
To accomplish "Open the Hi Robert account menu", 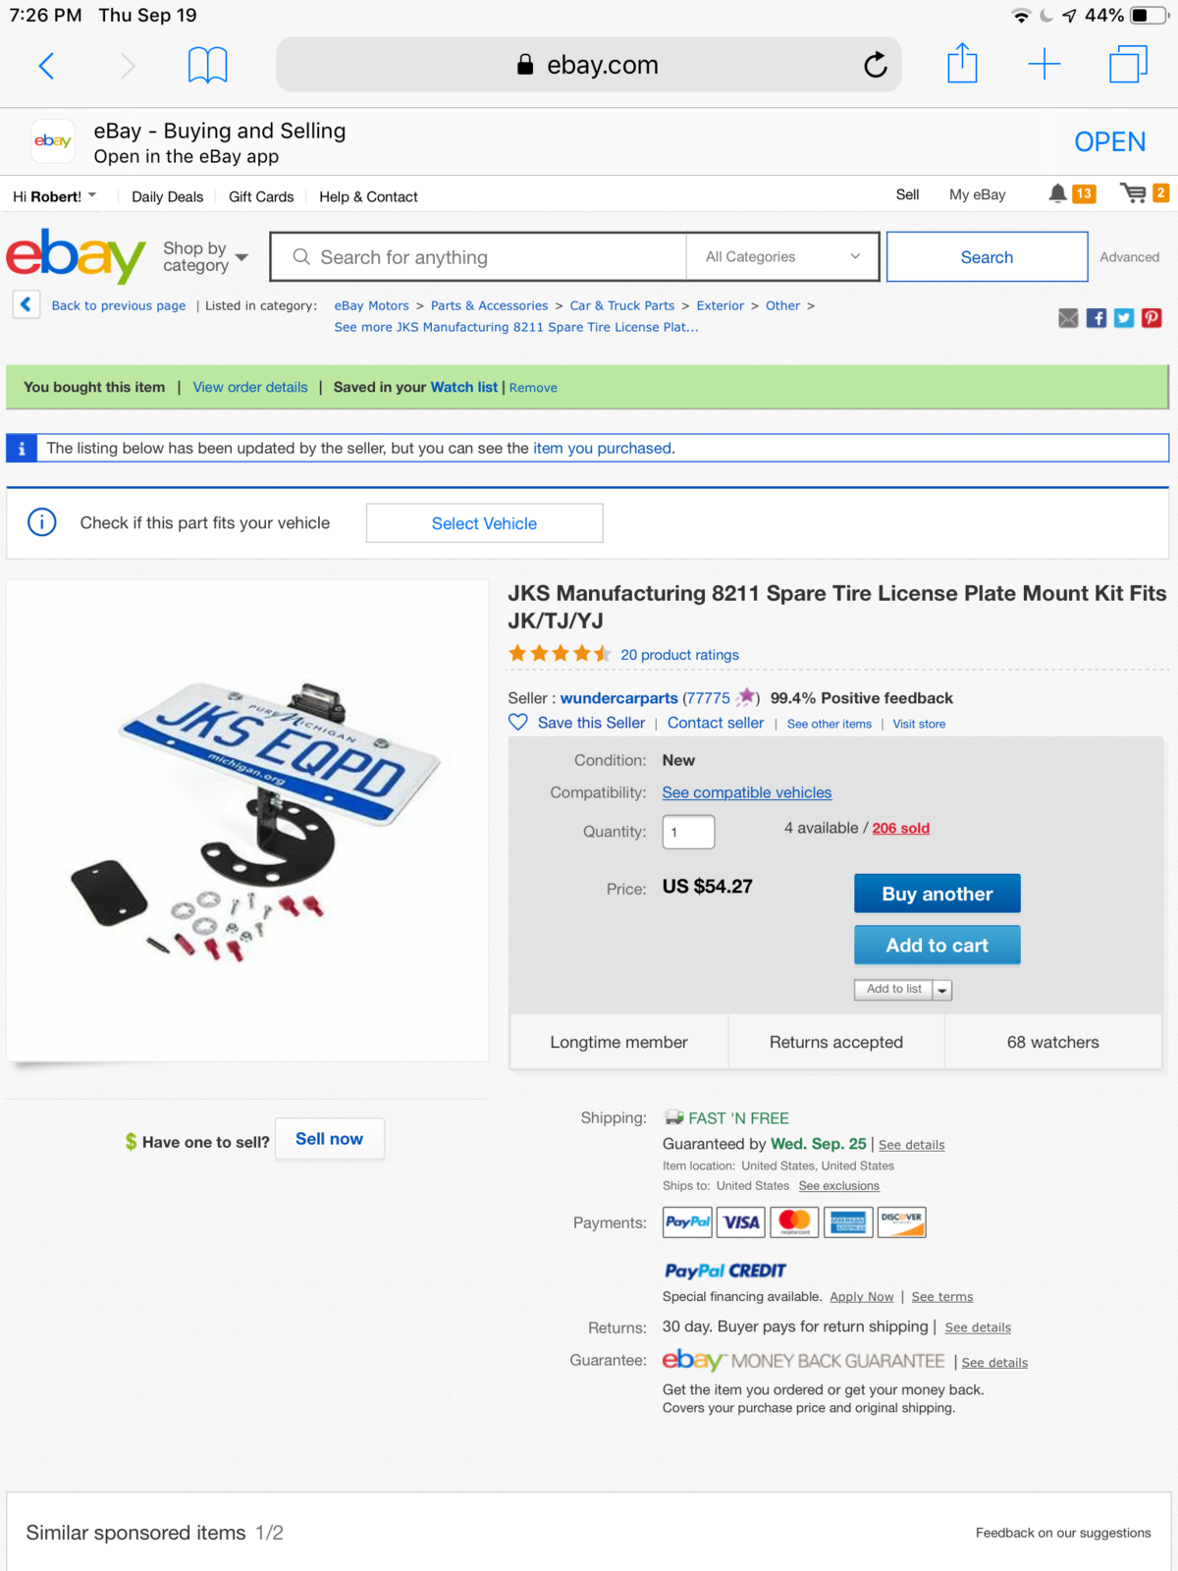I will pos(55,196).
